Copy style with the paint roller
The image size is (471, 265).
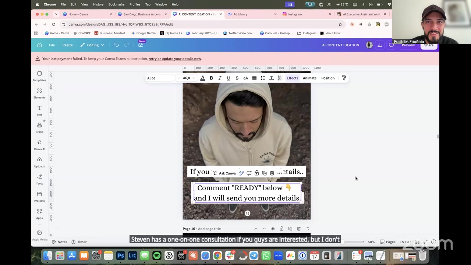[344, 78]
